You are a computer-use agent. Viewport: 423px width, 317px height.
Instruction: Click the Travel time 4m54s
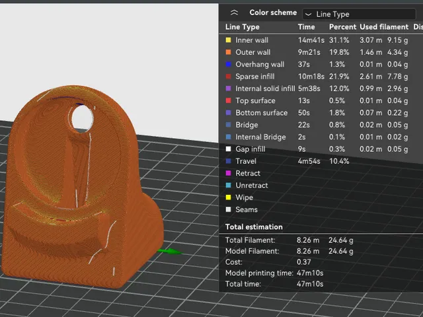[x=309, y=161]
